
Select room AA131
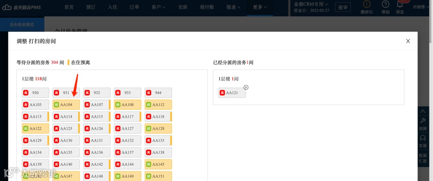(97, 141)
